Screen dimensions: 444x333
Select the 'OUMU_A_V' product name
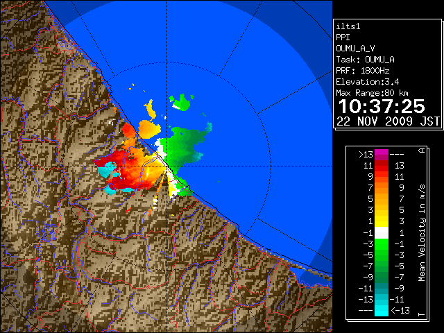coord(355,49)
